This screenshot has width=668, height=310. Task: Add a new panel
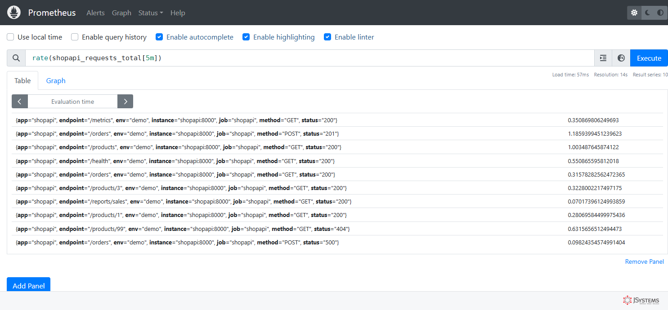(x=29, y=285)
